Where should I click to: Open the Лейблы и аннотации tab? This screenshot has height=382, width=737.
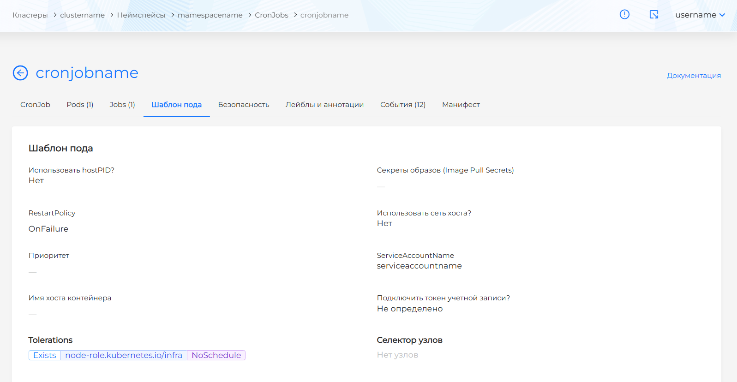324,105
